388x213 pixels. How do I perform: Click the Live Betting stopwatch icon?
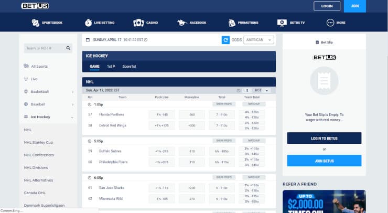pos(88,23)
